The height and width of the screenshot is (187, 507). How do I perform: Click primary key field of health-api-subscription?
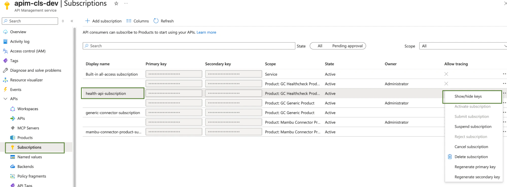(x=174, y=93)
